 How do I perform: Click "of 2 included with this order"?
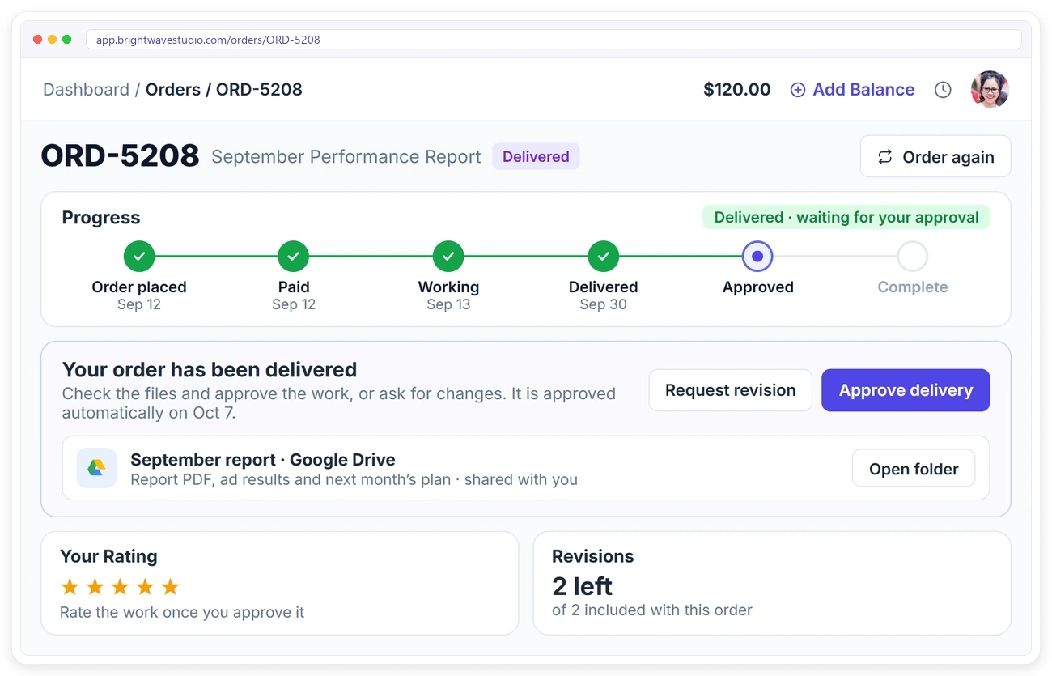click(x=652, y=610)
